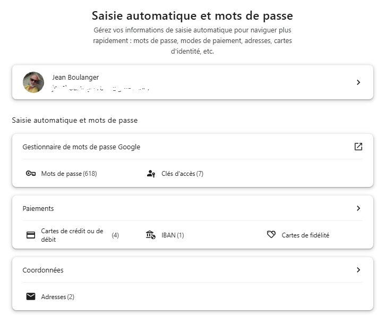Click the envelope icon beside Adresses
Image resolution: width=377 pixels, height=315 pixels.
pos(31,296)
